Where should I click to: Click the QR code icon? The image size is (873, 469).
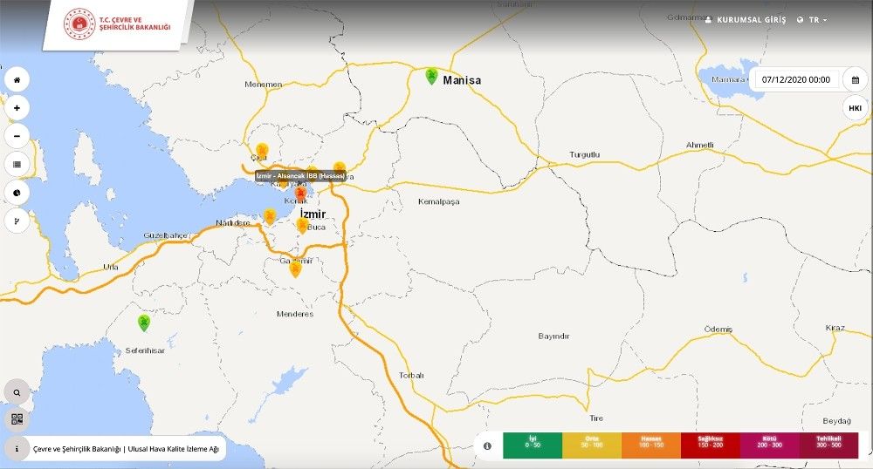point(17,420)
